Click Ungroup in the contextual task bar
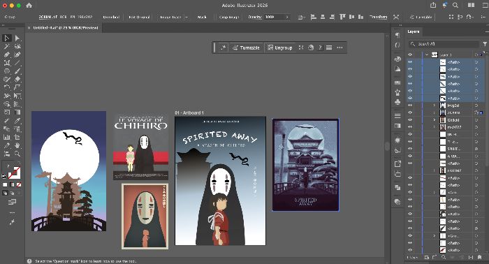The height and width of the screenshot is (264, 489). point(279,47)
